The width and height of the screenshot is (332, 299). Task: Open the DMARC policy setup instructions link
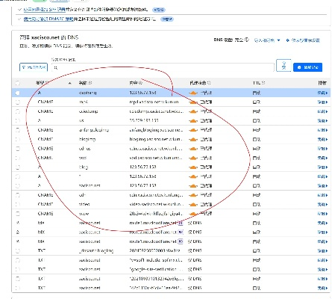pyautogui.click(x=48, y=19)
